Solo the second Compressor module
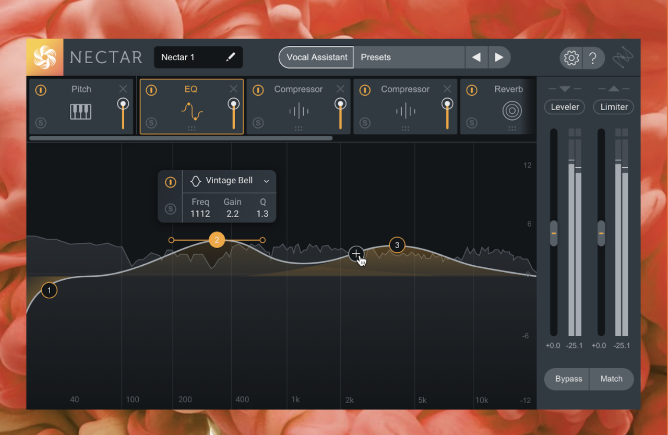This screenshot has height=435, width=668. pos(365,123)
